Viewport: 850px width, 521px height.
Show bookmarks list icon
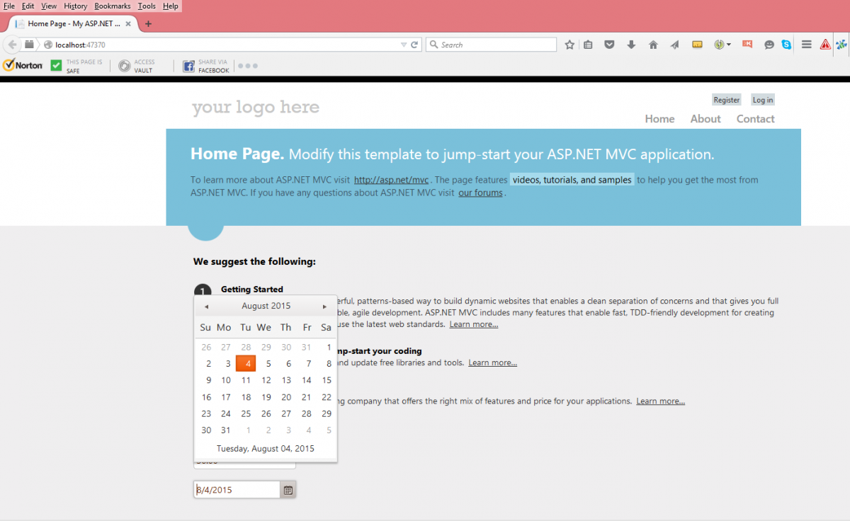tap(588, 45)
